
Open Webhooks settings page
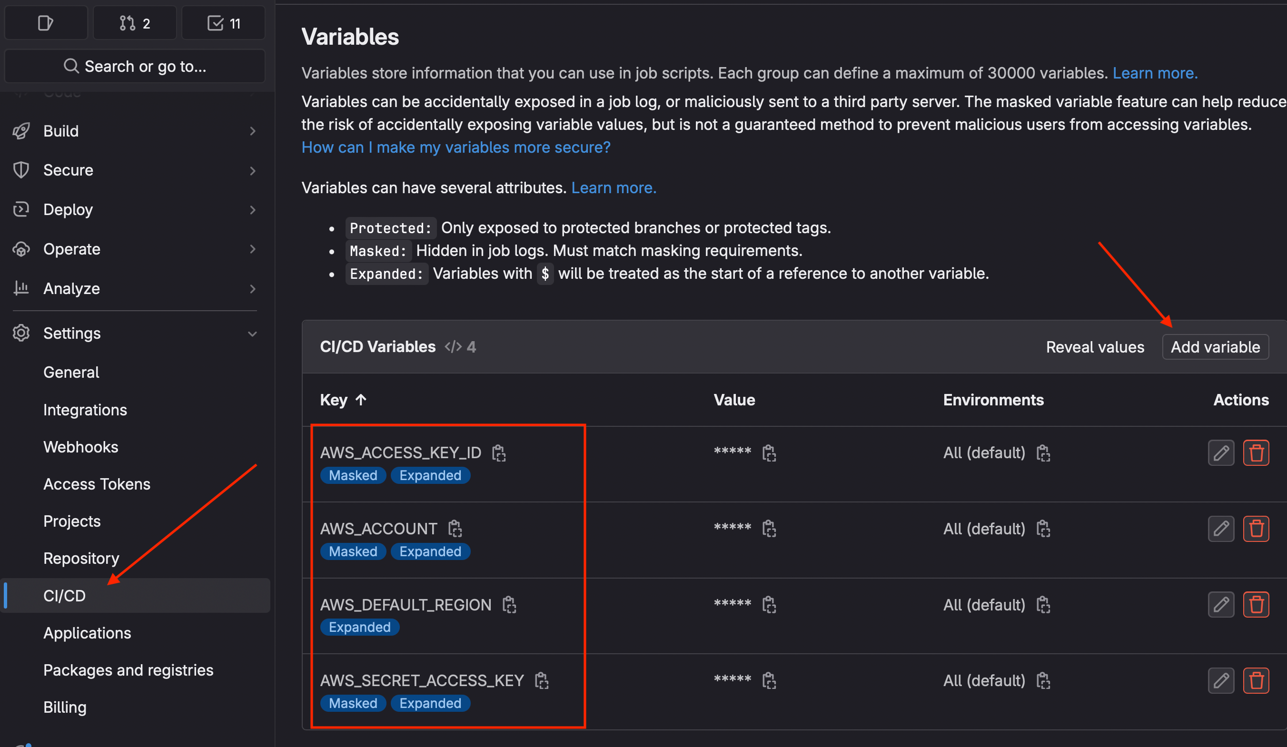tap(81, 447)
